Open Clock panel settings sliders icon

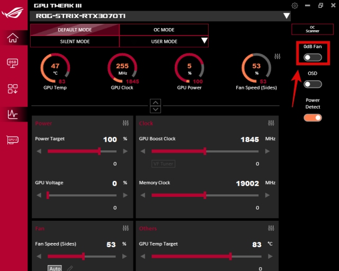pyautogui.click(x=271, y=123)
